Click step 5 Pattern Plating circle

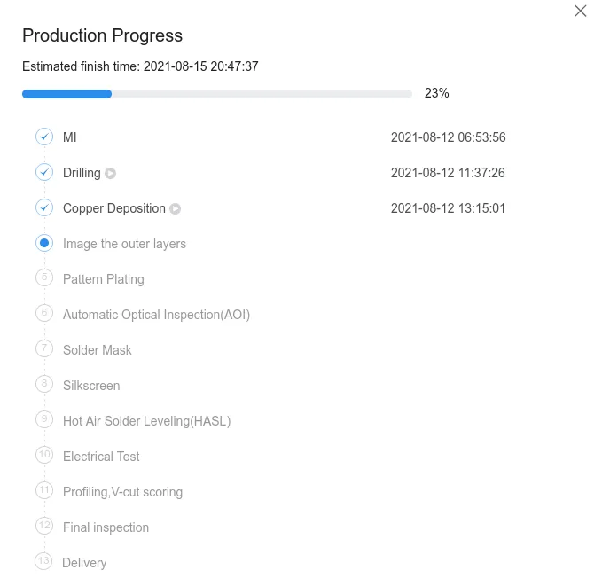pos(44,277)
